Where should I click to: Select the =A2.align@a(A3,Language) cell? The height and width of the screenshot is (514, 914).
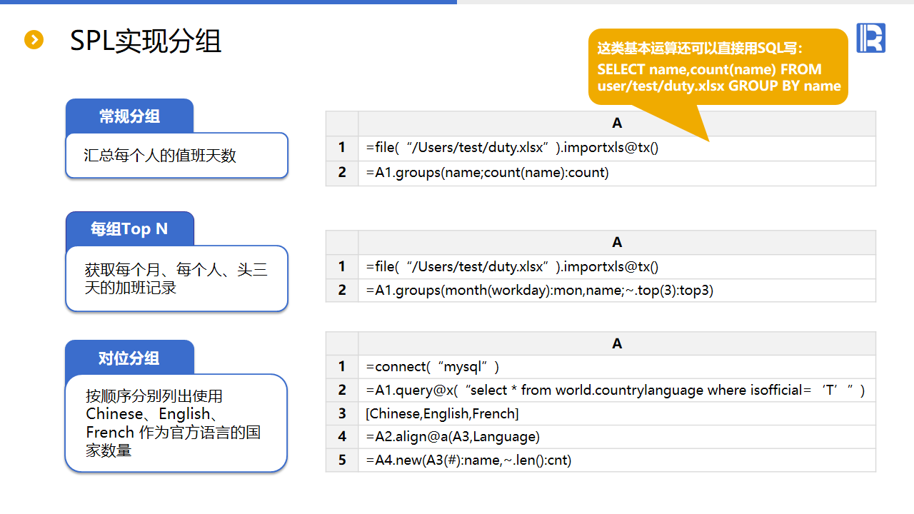pyautogui.click(x=616, y=437)
